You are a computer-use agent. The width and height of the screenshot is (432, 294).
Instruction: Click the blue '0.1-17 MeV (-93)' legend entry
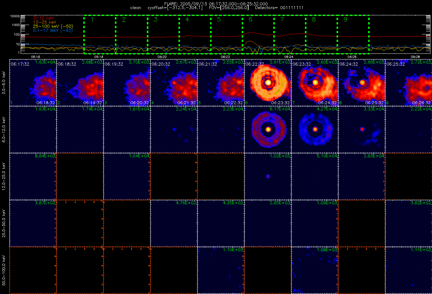pos(53,30)
